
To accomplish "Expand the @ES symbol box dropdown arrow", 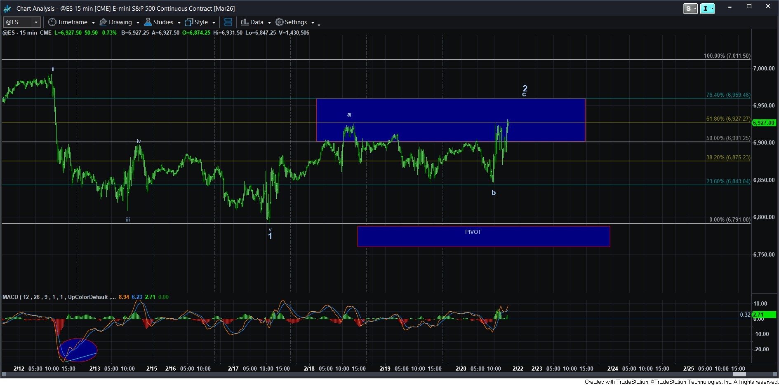I will (x=36, y=22).
